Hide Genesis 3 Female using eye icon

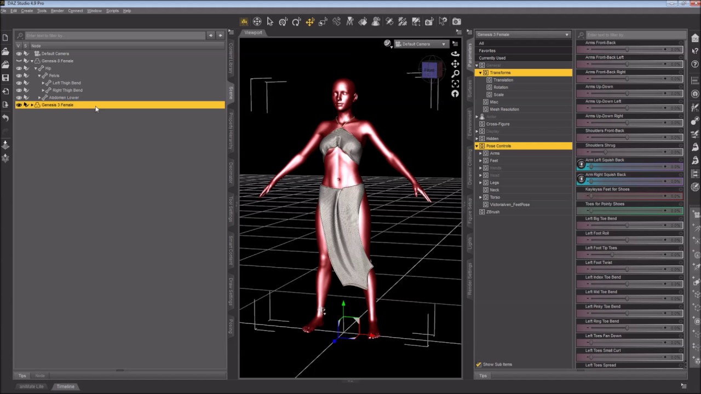tap(19, 105)
